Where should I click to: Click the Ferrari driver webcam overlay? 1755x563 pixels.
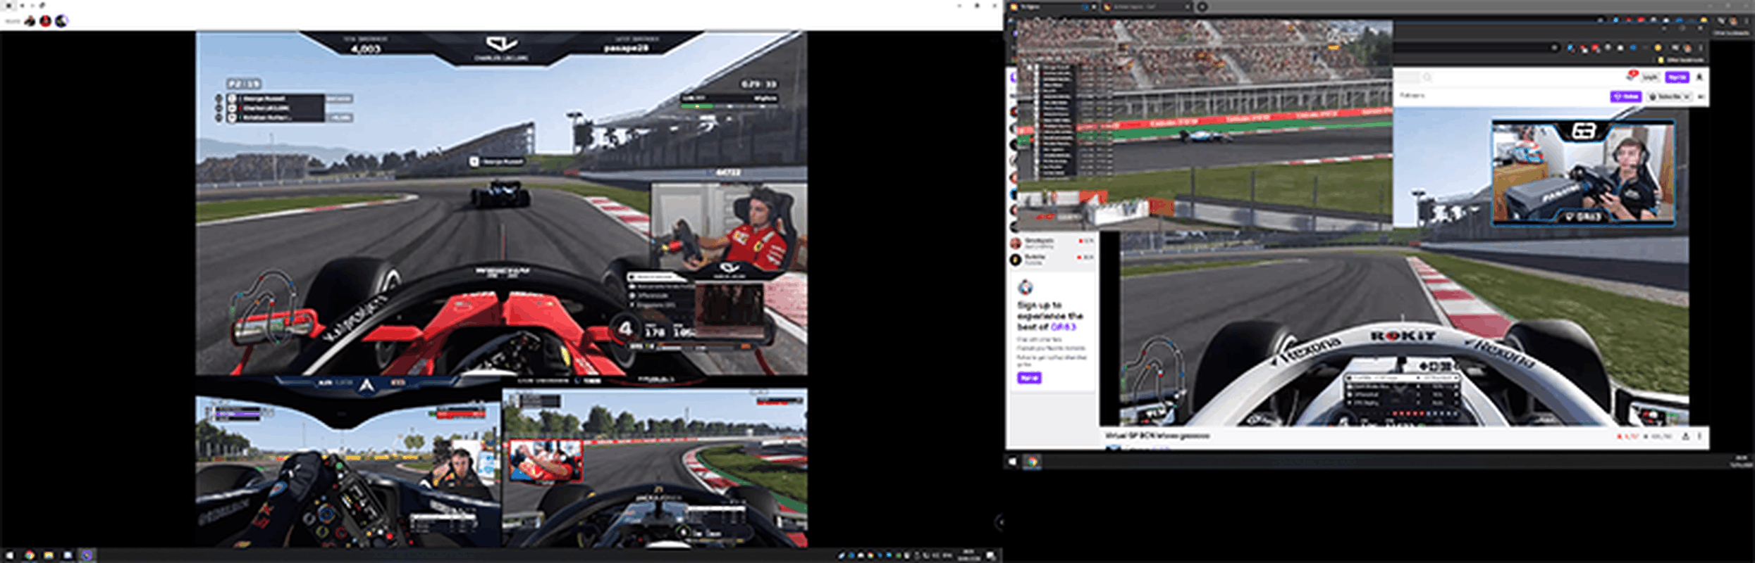[x=729, y=227]
